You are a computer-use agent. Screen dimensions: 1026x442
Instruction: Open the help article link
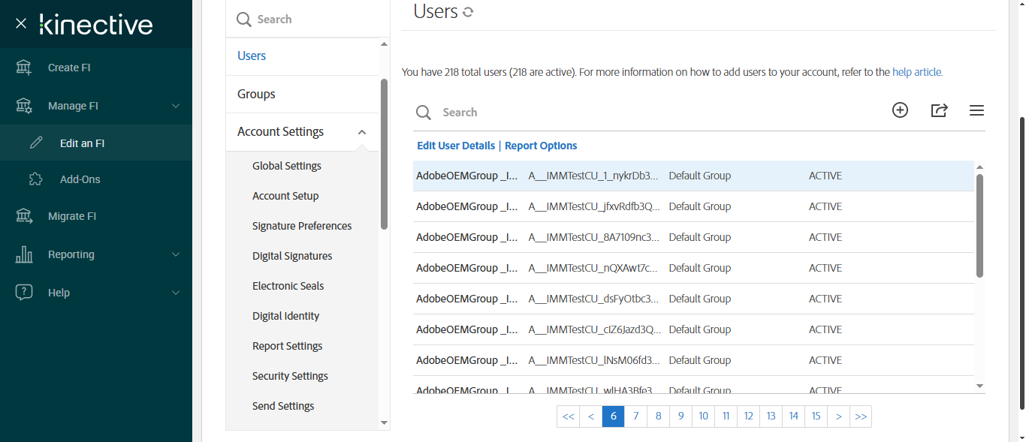[x=917, y=72]
